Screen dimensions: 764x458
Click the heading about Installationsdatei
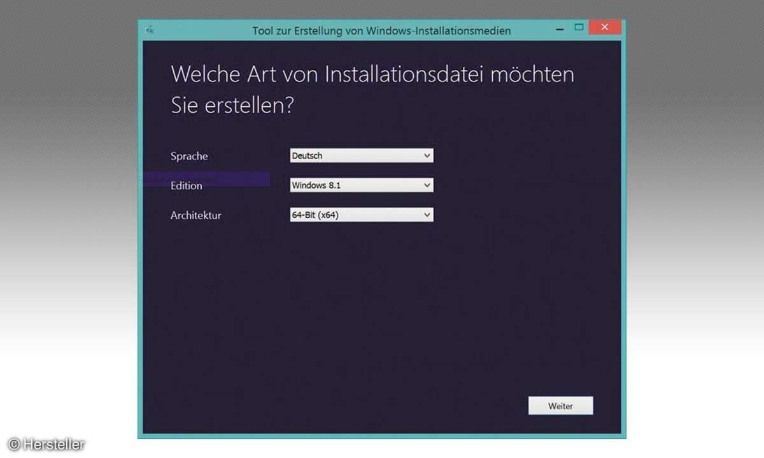(372, 90)
